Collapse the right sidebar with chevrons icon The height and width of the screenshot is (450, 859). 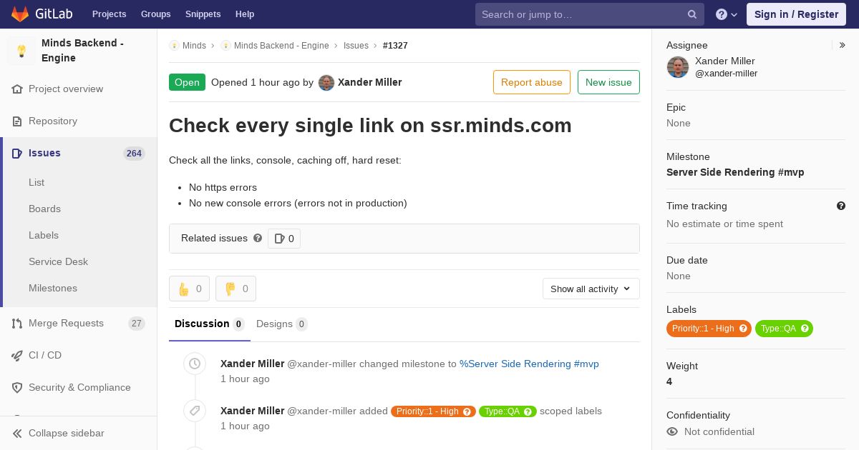pos(843,45)
